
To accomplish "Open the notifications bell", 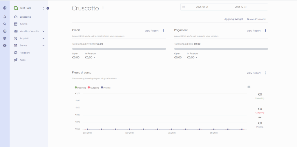I will pyautogui.click(x=5, y=17).
